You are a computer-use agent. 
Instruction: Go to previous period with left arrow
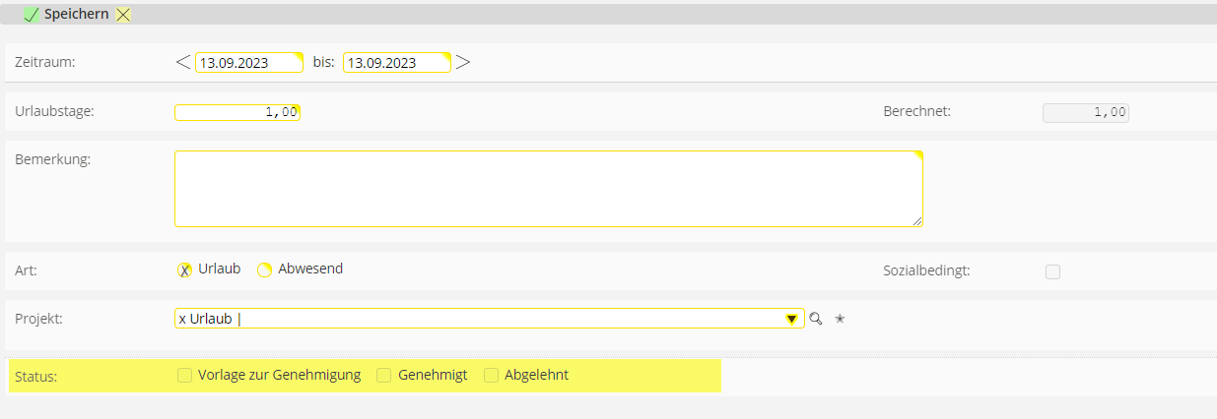pos(183,62)
